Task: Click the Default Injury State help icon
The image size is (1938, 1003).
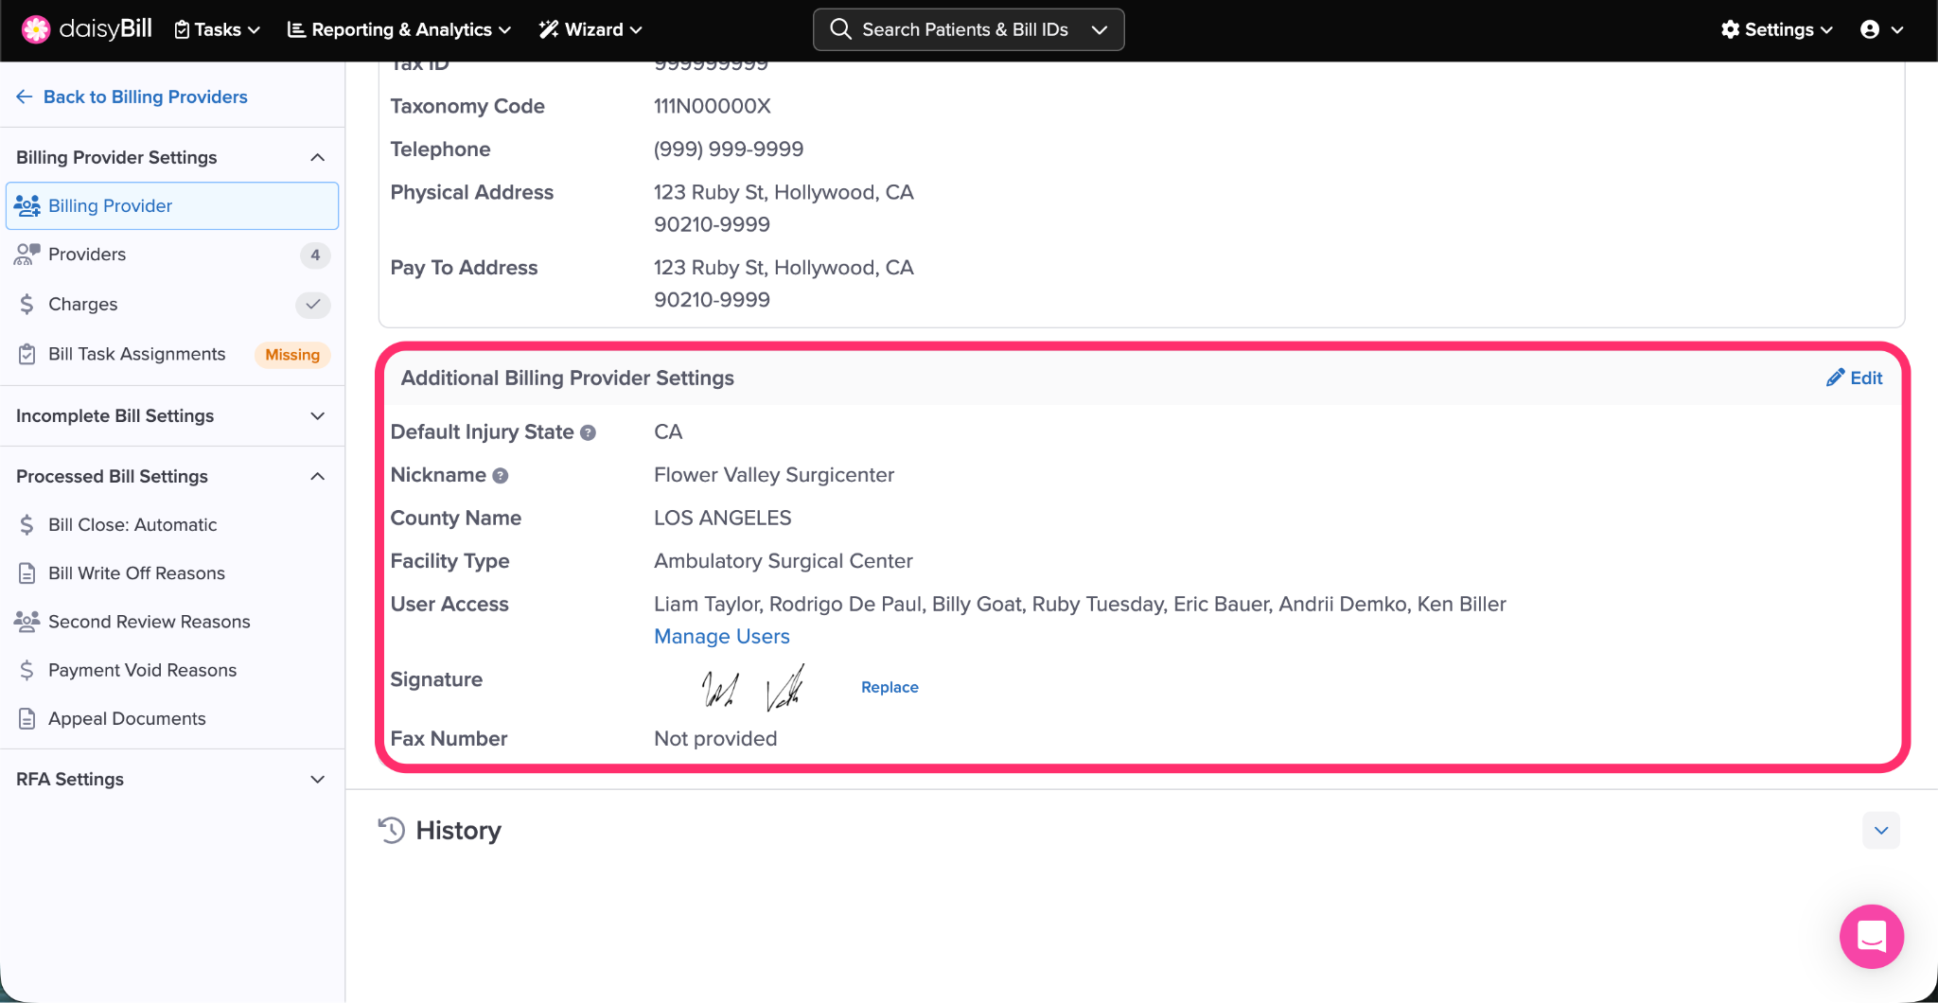Action: pyautogui.click(x=588, y=432)
